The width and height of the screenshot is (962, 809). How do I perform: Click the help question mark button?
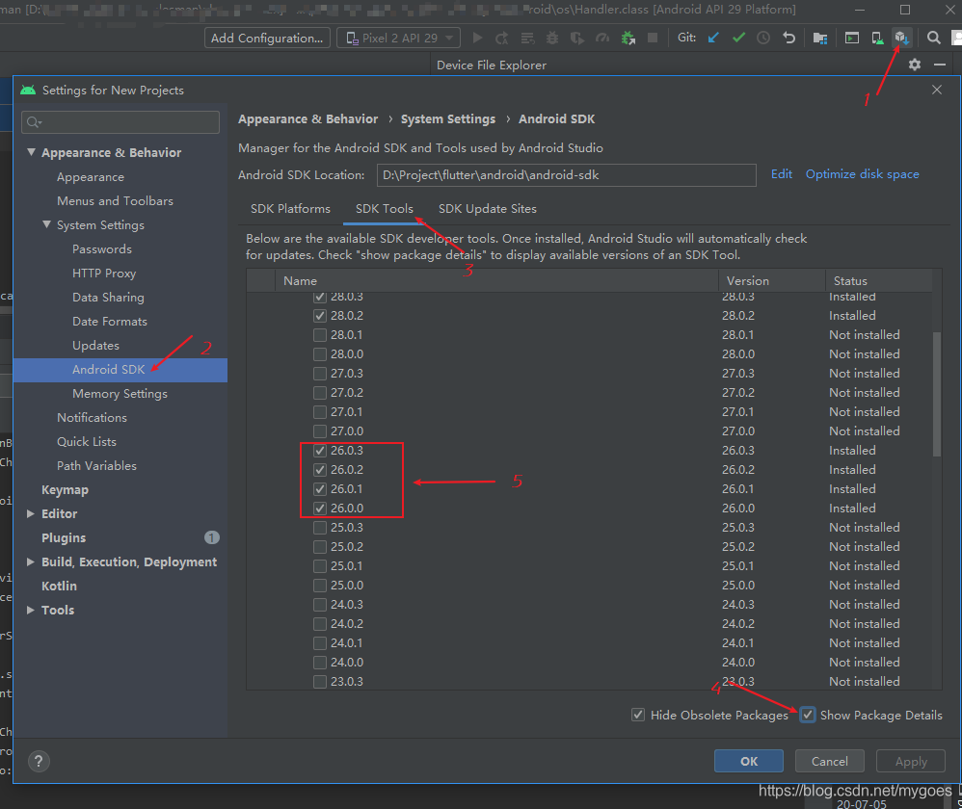(39, 761)
